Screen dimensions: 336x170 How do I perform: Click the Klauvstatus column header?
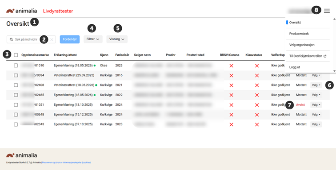click(254, 55)
